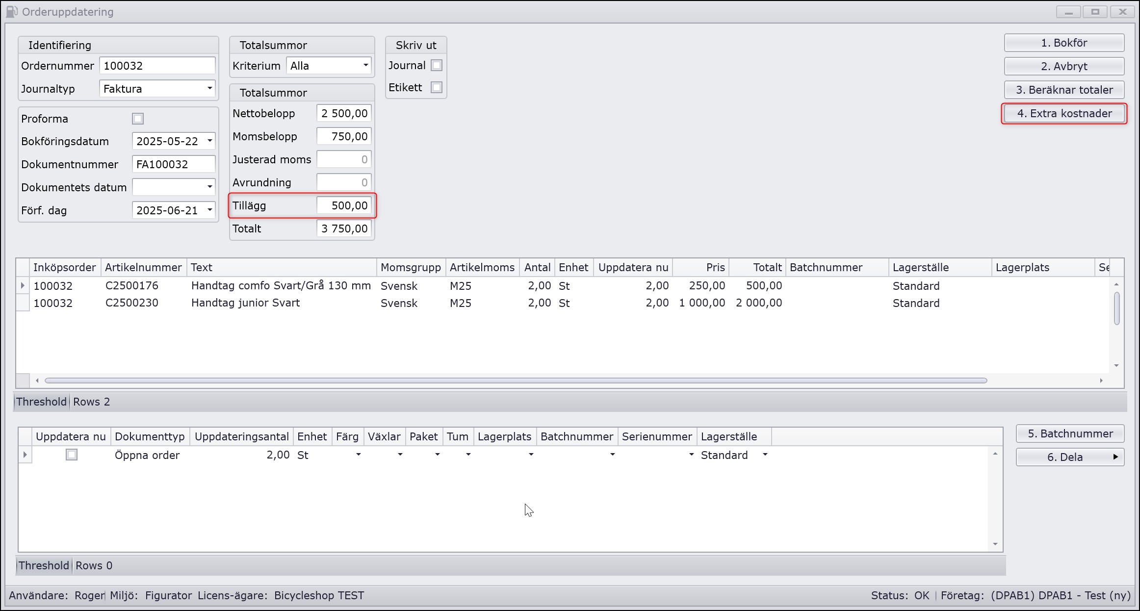
Task: Tick the Etikett checkbox
Action: (436, 87)
